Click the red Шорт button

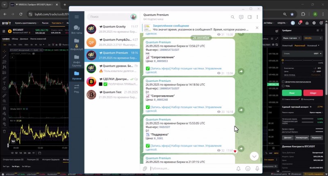click(x=313, y=93)
